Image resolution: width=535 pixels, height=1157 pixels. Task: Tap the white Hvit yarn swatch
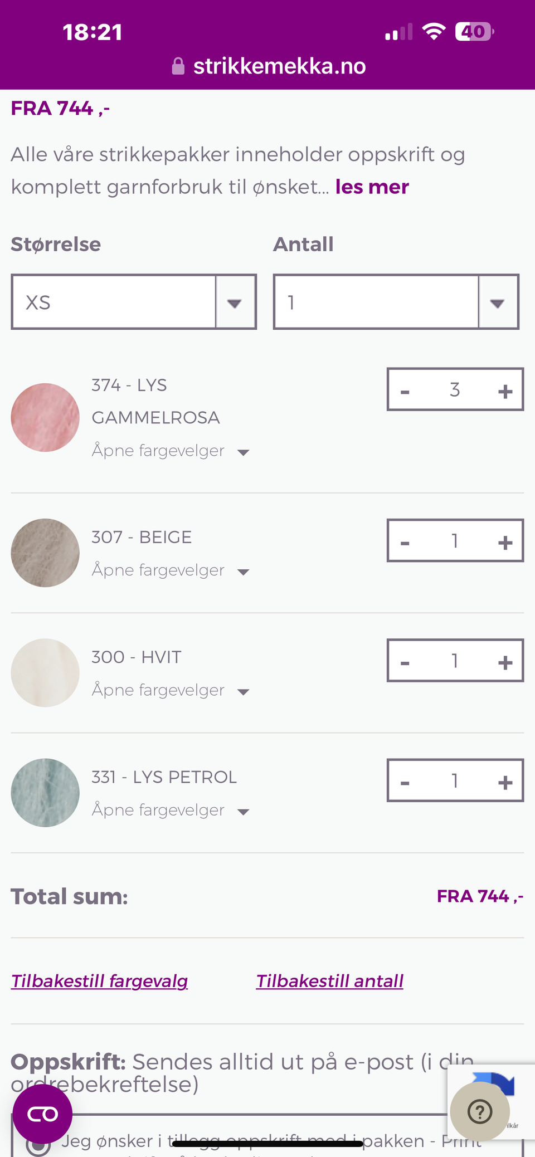click(x=45, y=673)
